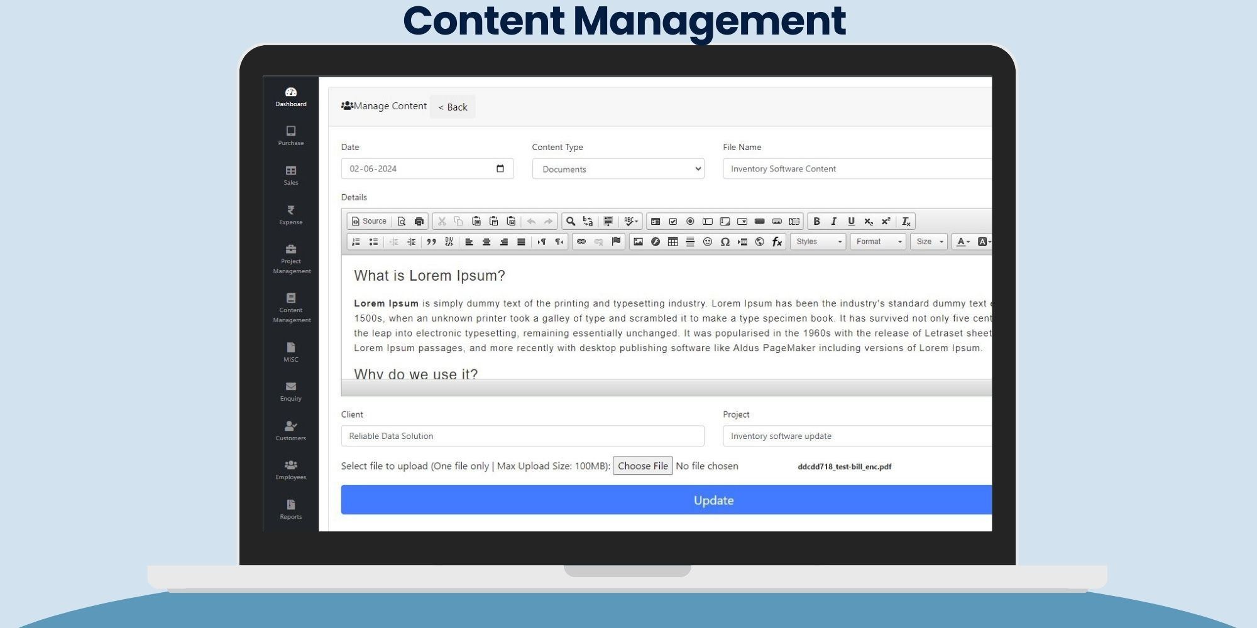The height and width of the screenshot is (628, 1257).
Task: Insert a table using the table icon
Action: [x=672, y=242]
